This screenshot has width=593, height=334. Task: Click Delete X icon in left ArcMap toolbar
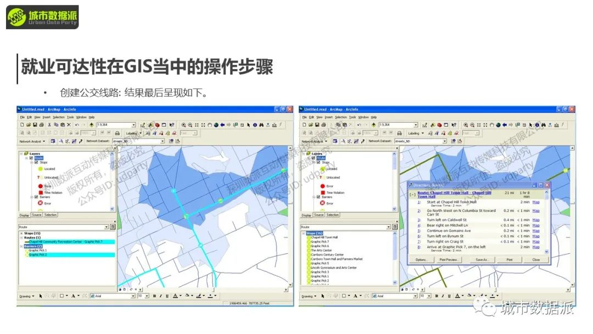[69, 125]
